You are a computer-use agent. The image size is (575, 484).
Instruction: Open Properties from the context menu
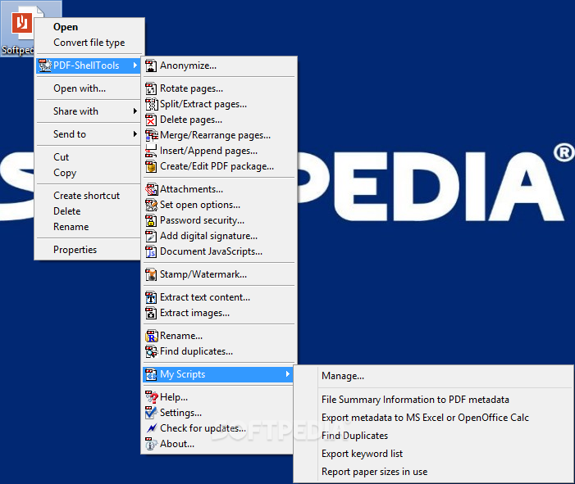(75, 250)
